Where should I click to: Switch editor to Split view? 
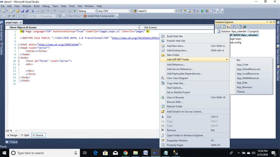[25, 135]
